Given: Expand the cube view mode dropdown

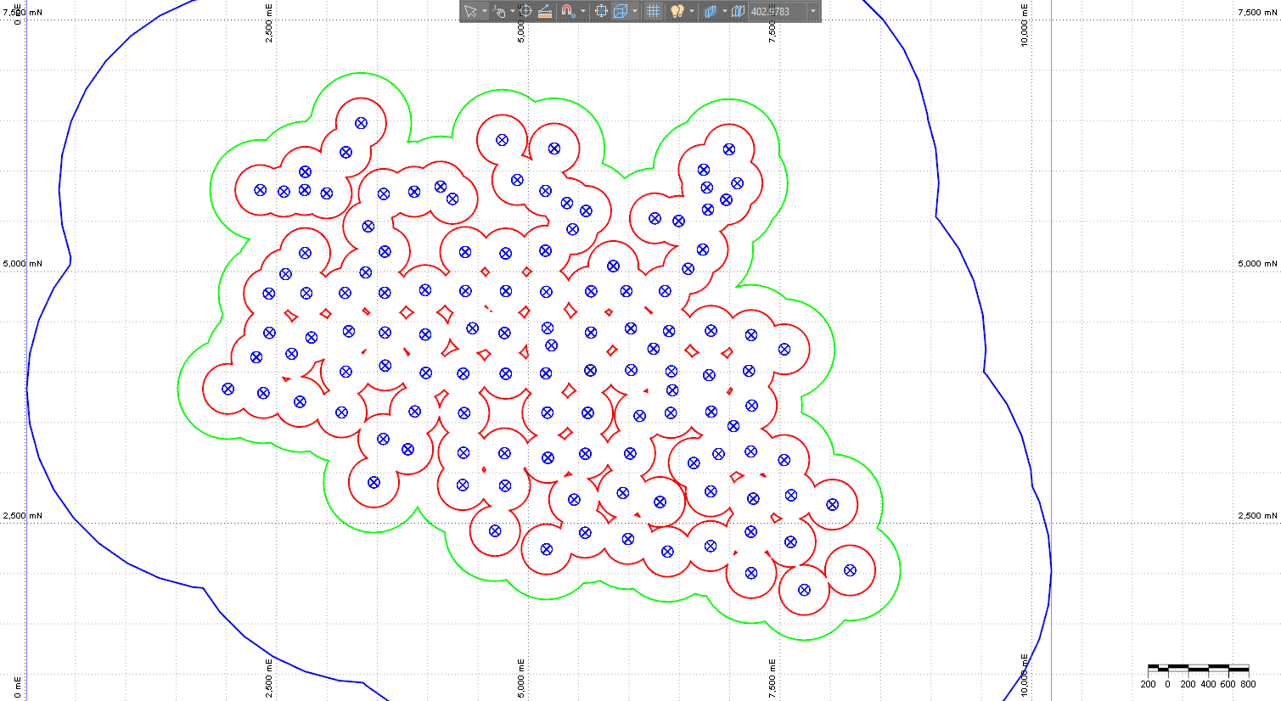Looking at the screenshot, I should click(x=635, y=11).
